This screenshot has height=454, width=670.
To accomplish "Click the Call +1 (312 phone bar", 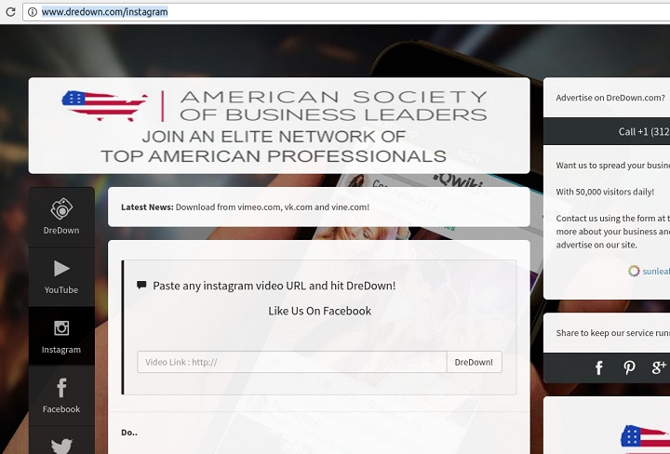I will 607,131.
